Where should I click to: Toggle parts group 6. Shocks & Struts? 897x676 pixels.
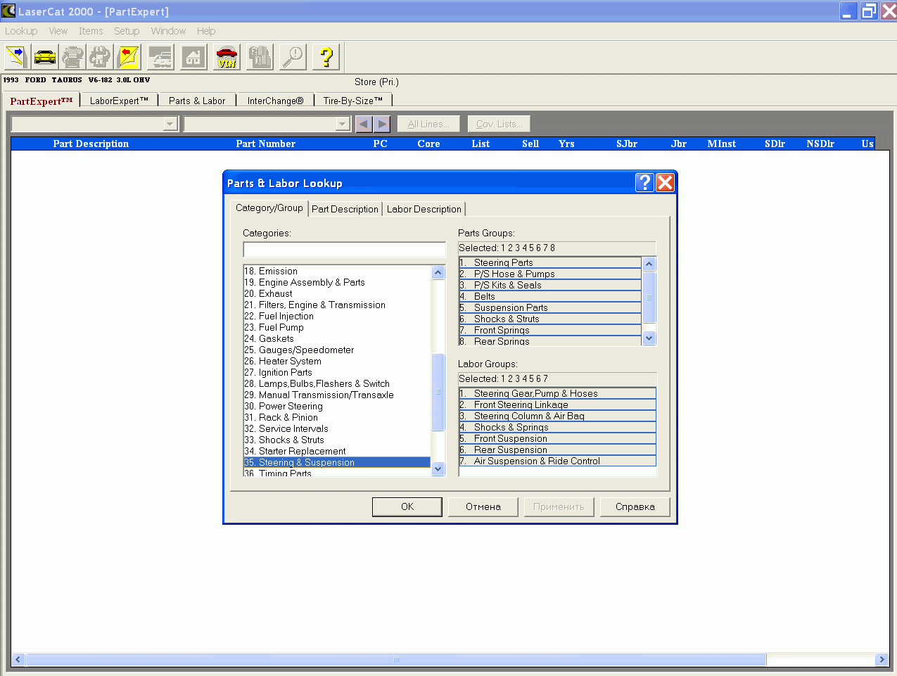click(550, 319)
